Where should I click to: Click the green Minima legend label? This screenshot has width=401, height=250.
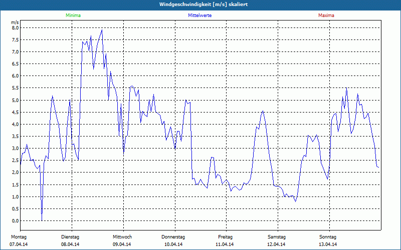point(73,15)
